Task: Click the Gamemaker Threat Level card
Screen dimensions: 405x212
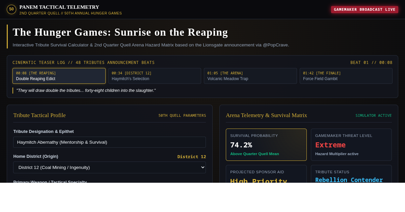Action: tap(351, 145)
